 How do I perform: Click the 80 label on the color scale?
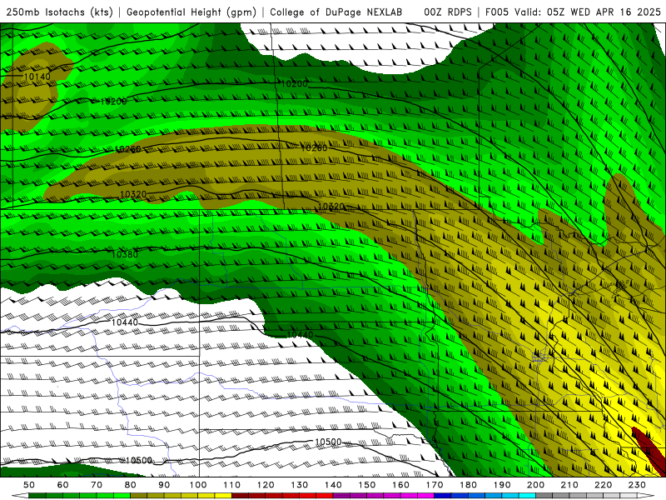click(x=131, y=485)
